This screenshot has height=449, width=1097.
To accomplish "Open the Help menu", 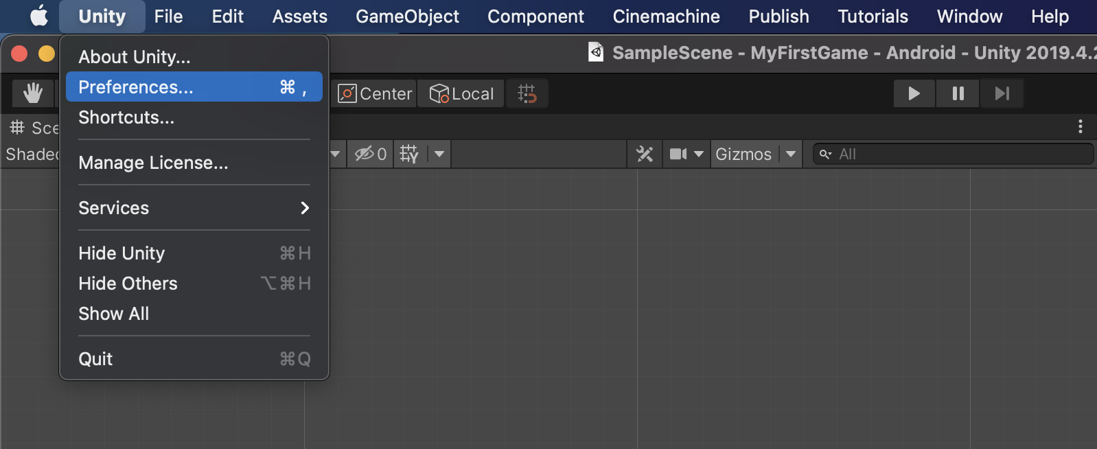I will point(1050,16).
